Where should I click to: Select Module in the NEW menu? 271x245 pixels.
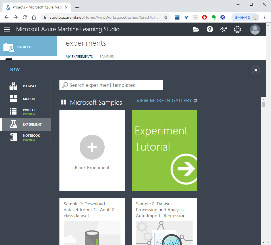click(26, 99)
